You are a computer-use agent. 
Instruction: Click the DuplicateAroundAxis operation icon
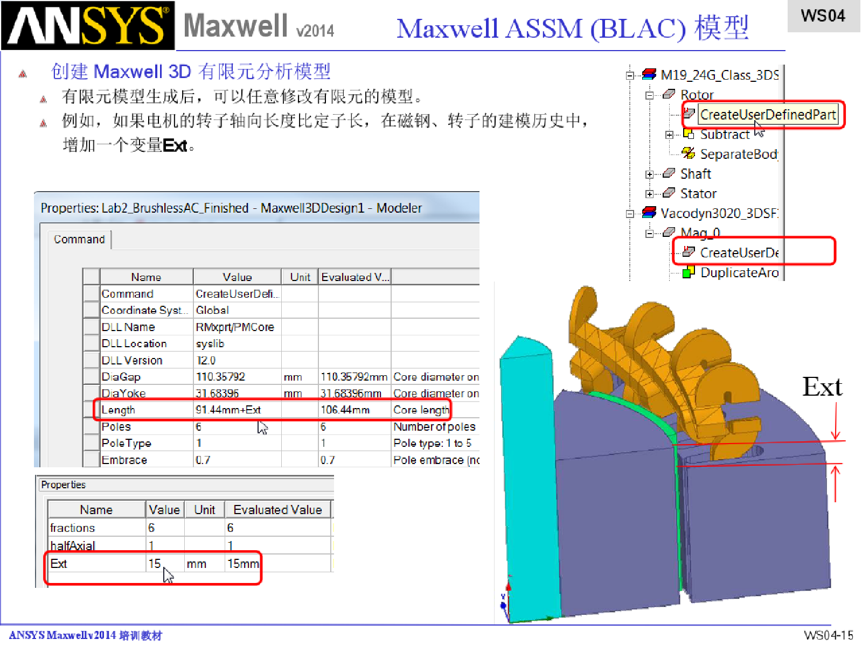pyautogui.click(x=689, y=272)
